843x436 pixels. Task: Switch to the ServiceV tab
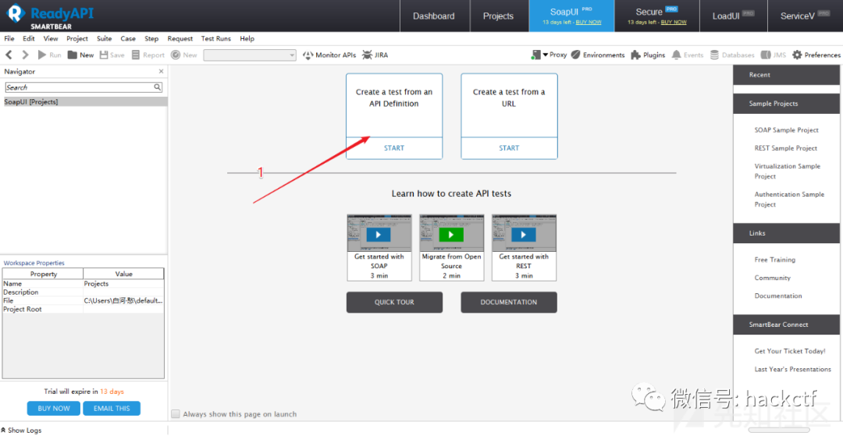point(805,16)
